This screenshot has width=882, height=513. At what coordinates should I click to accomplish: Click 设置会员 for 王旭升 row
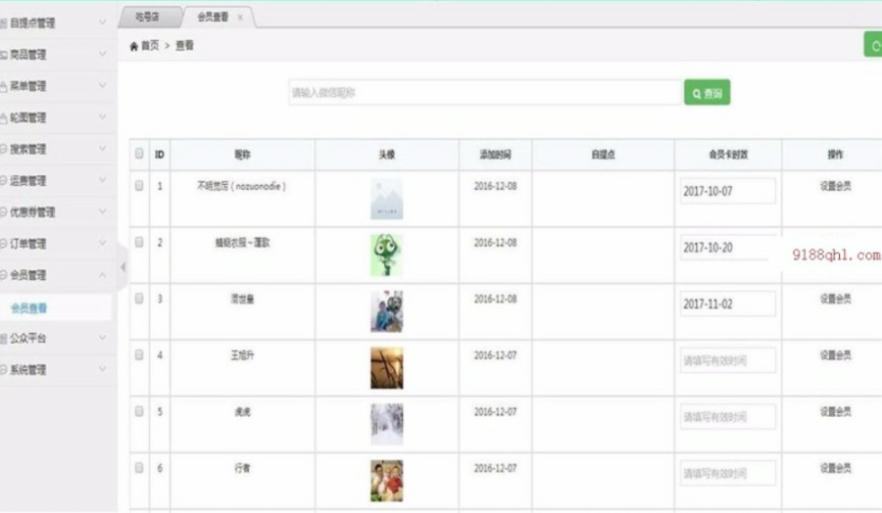click(835, 355)
